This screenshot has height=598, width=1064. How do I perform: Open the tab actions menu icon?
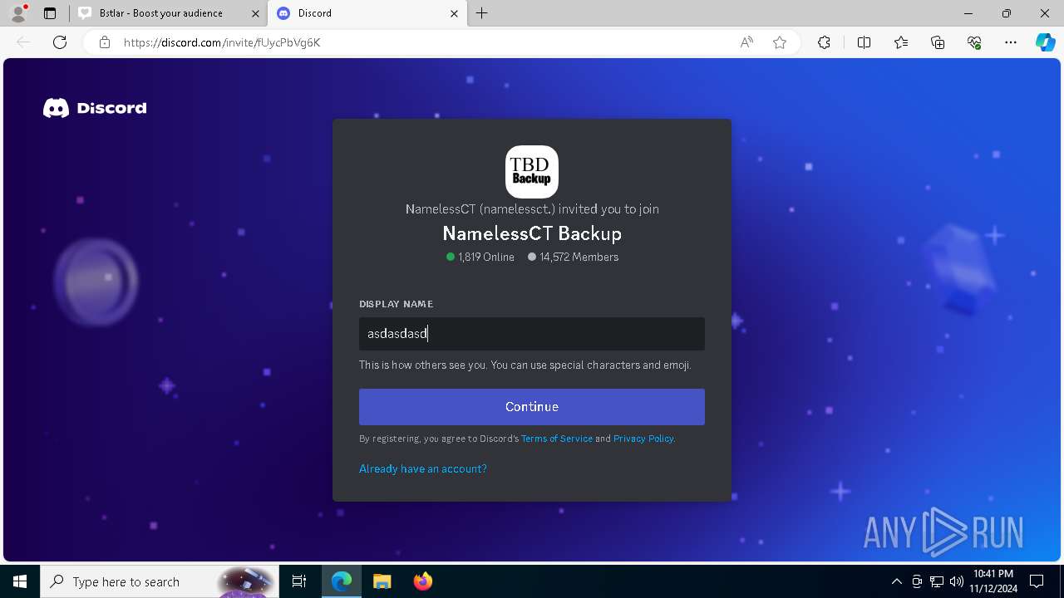(x=50, y=13)
